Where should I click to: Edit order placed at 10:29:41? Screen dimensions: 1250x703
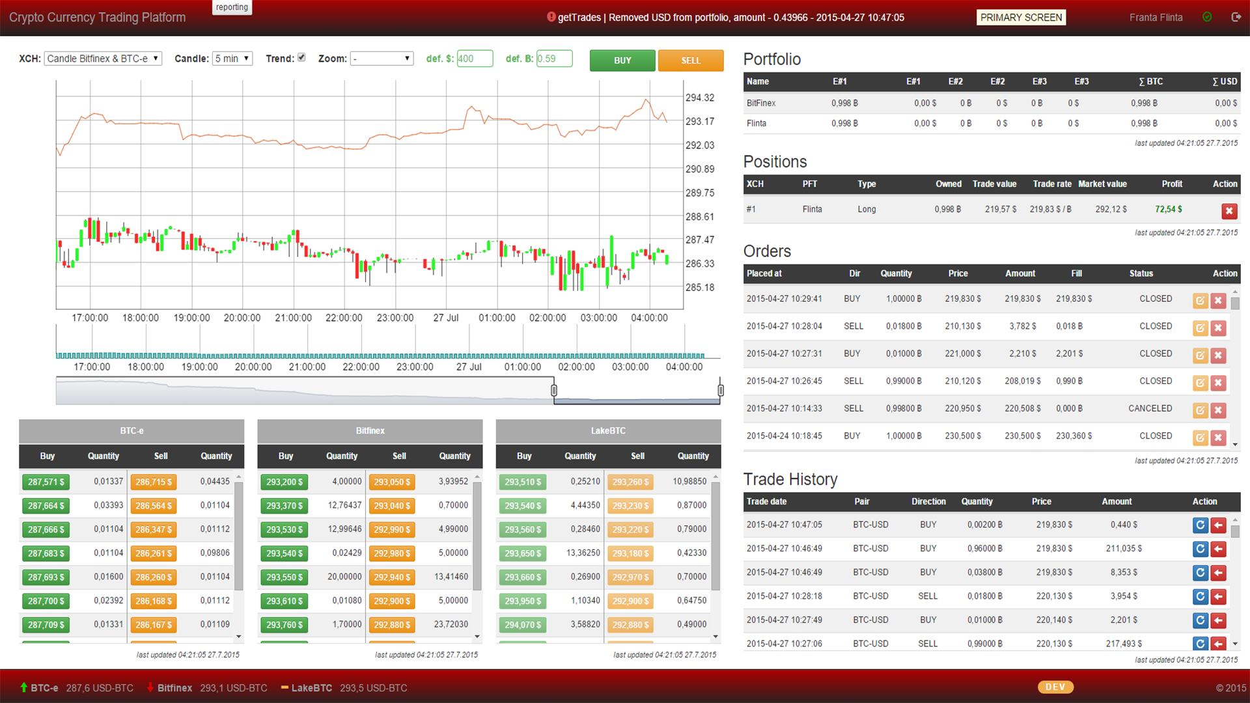pos(1200,301)
